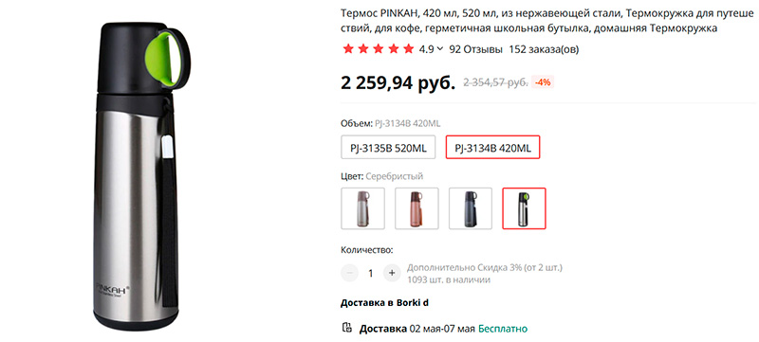Click the five-star rating icons
The image size is (759, 342).
(378, 48)
